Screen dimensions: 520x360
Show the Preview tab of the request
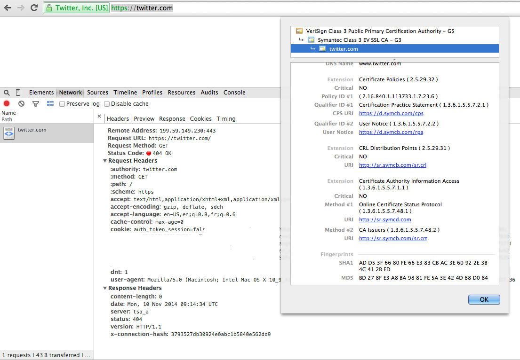point(144,118)
